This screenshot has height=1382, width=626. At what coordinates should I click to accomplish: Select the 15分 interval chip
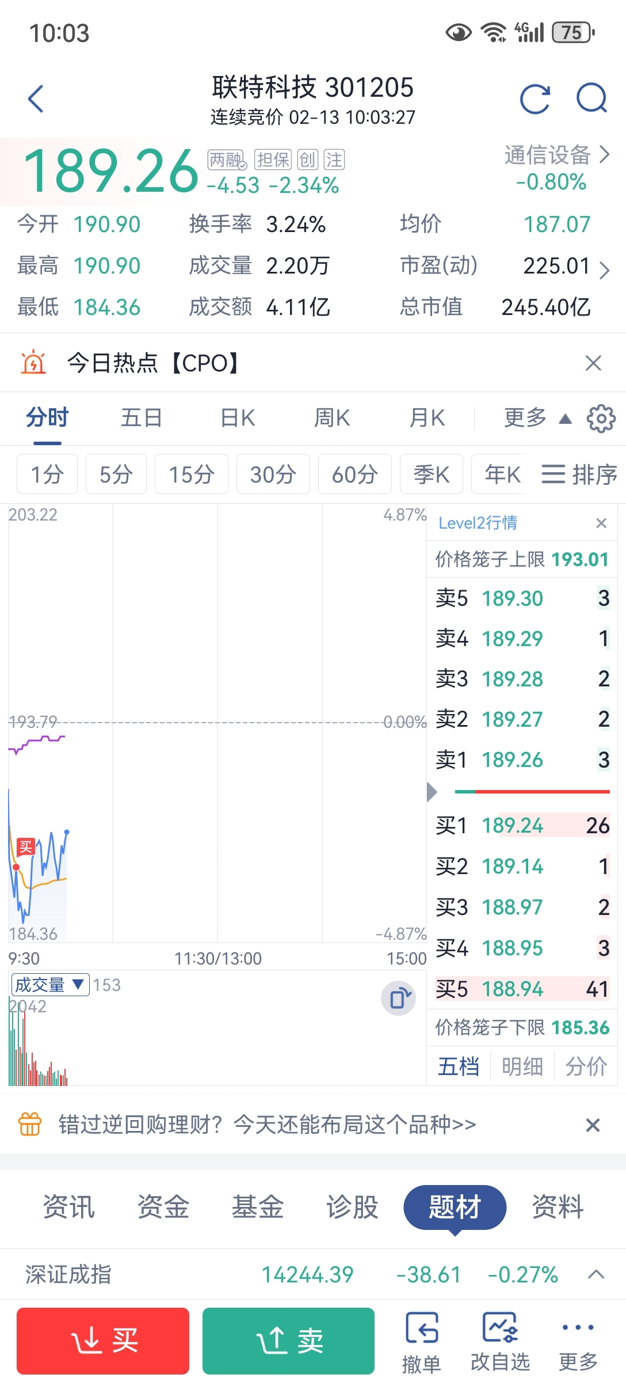coord(192,474)
